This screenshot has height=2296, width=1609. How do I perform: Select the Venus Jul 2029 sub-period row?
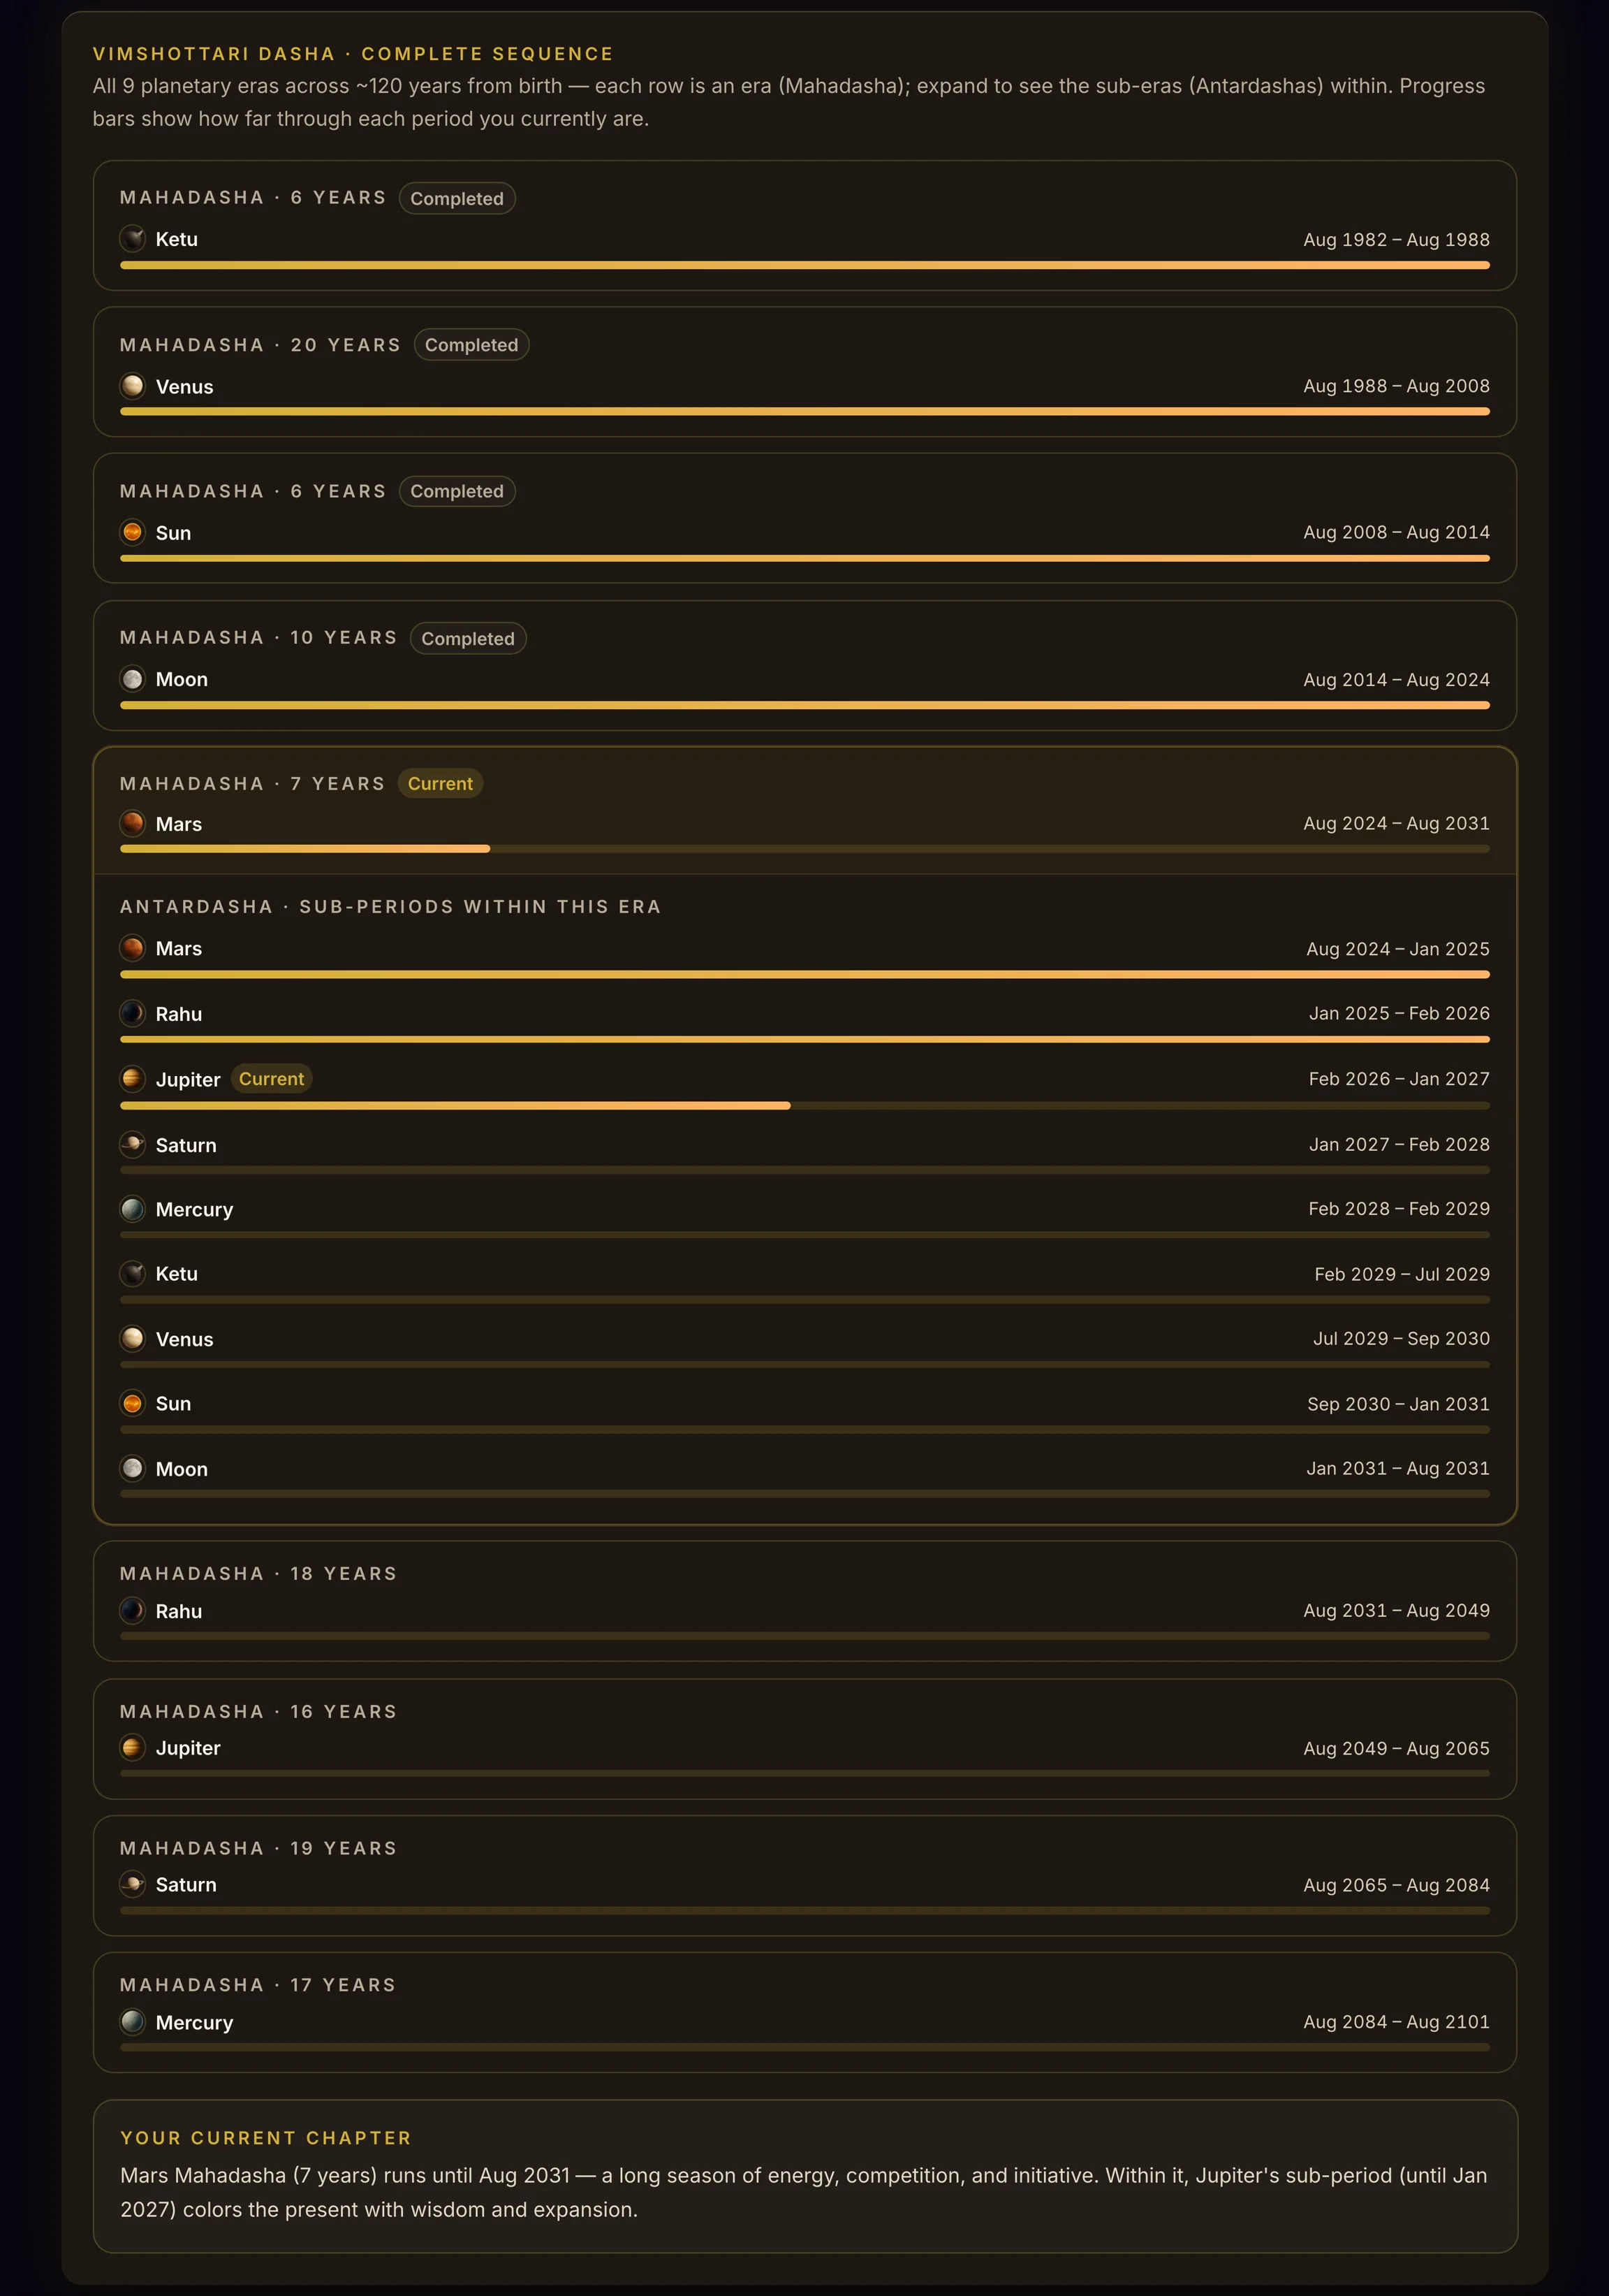pos(804,1347)
